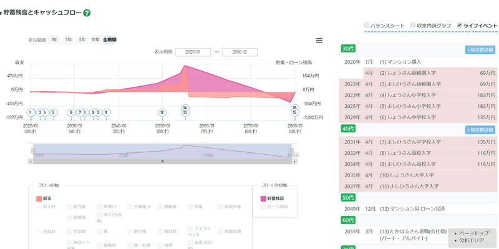Select life event marker 13 on the chart
499x249 pixels.
pos(185,113)
